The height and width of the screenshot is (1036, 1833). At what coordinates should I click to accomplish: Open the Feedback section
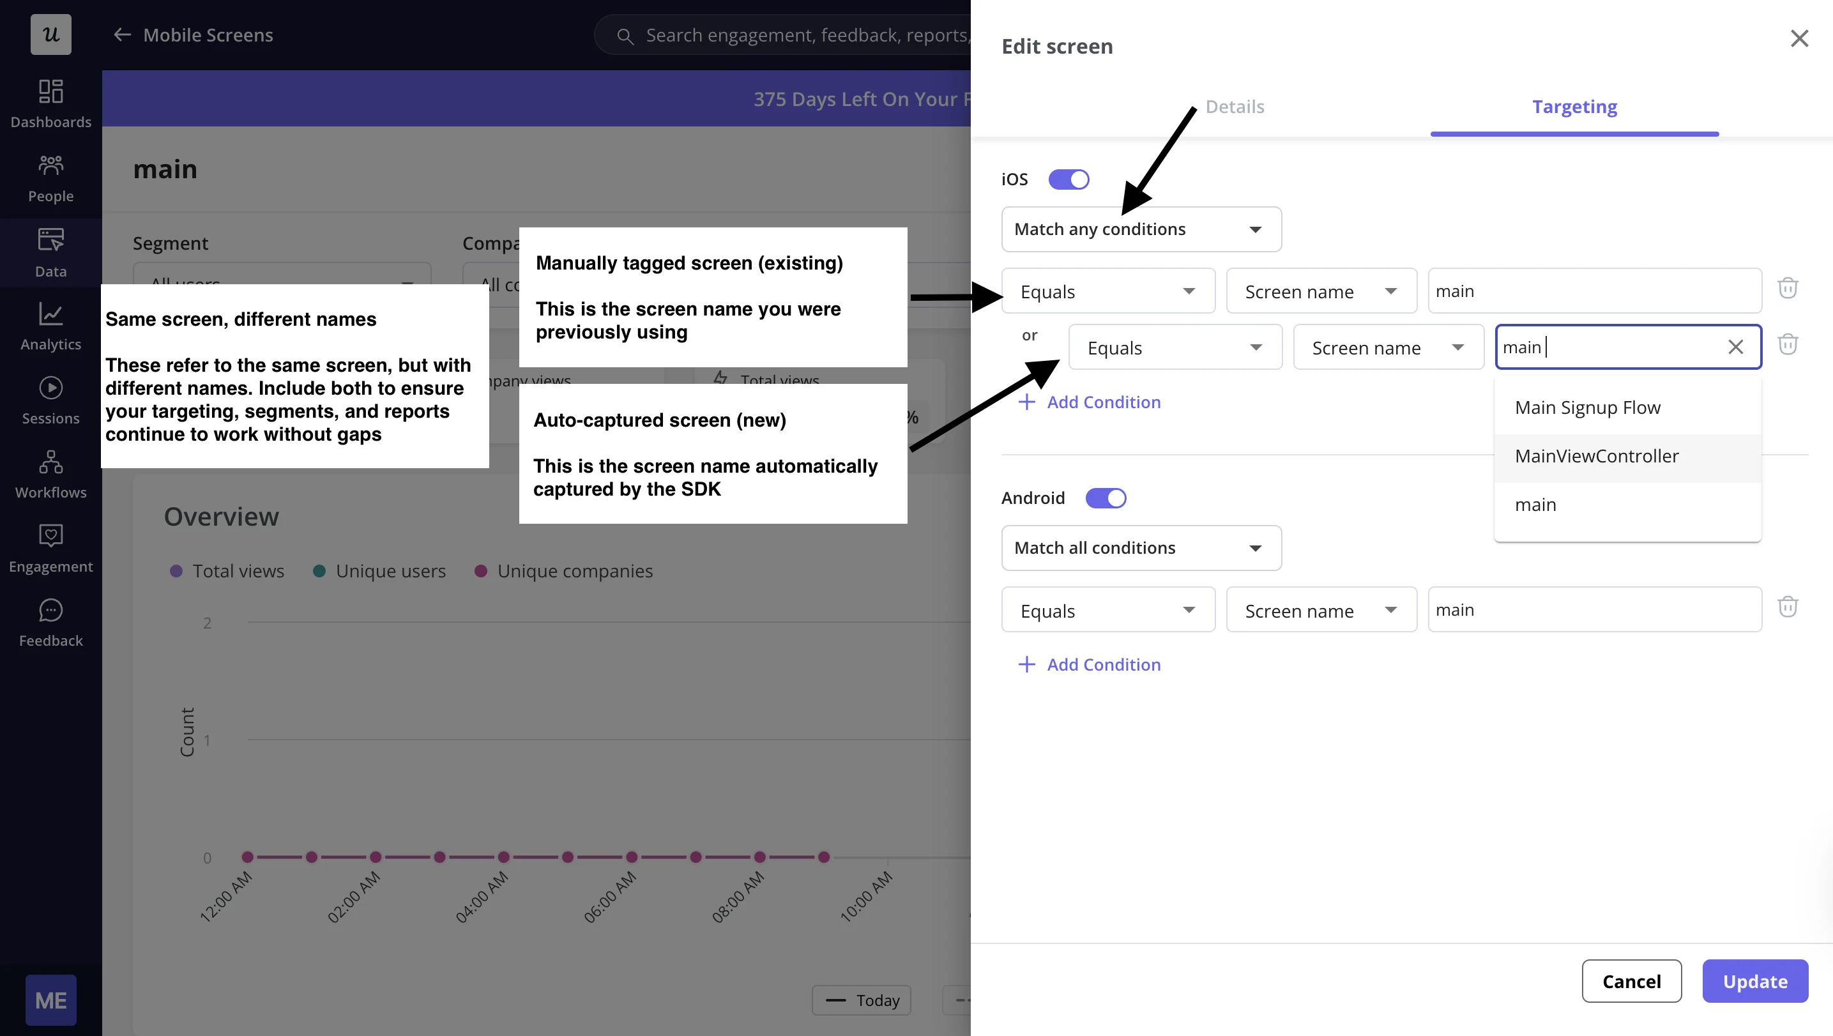[50, 623]
